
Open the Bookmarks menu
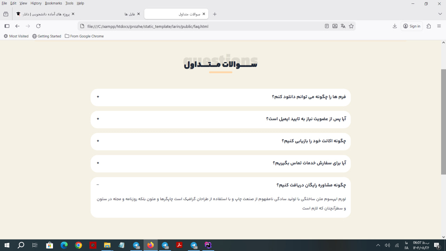pyautogui.click(x=53, y=3)
